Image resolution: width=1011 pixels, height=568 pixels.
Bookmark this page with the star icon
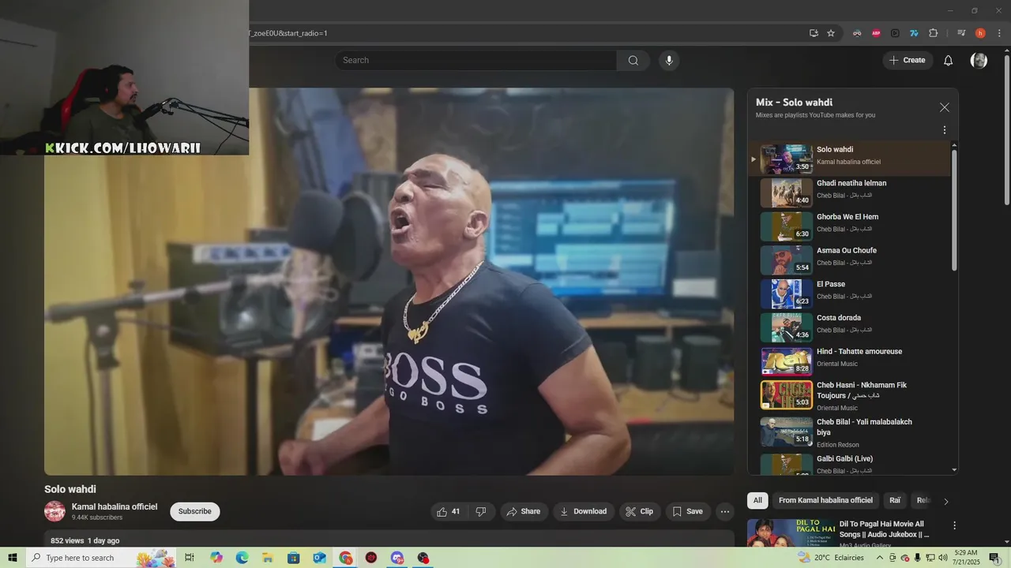click(x=831, y=33)
